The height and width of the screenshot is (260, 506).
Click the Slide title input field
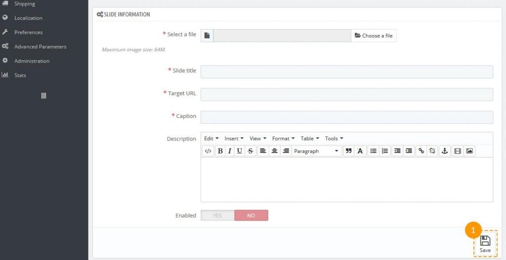pos(346,72)
